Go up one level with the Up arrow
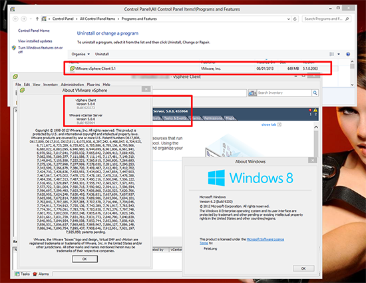 coord(37,19)
